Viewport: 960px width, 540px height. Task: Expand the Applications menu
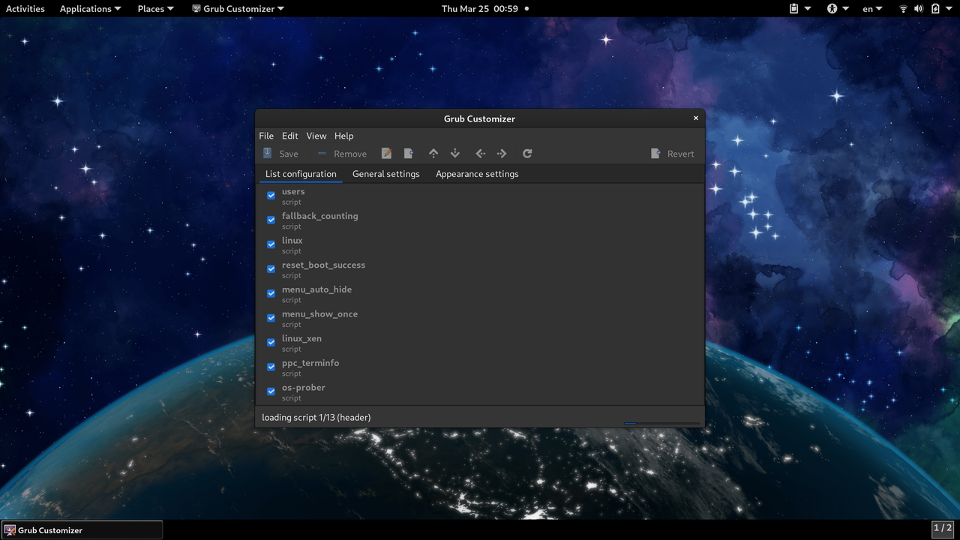90,9
